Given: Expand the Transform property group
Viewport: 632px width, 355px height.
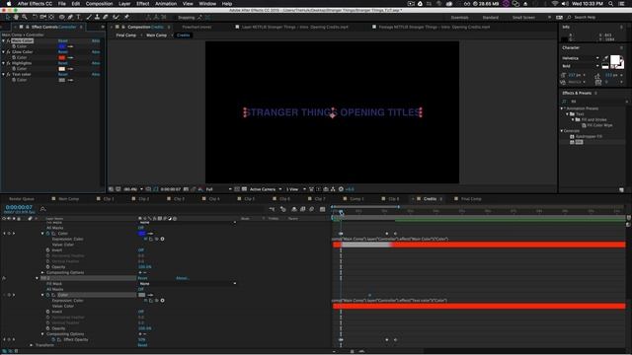Looking at the screenshot, I should point(32,345).
